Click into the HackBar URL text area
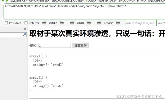 point(84,11)
